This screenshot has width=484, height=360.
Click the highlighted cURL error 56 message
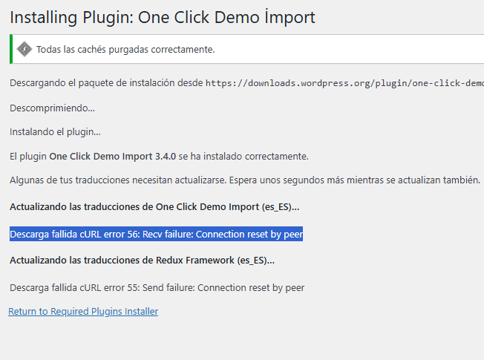pos(157,235)
